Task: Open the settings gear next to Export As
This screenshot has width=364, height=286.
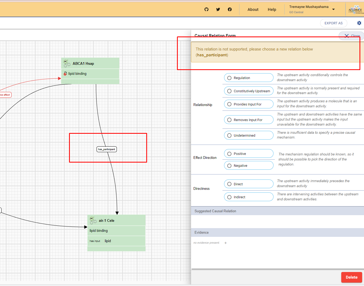Action: tap(359, 23)
